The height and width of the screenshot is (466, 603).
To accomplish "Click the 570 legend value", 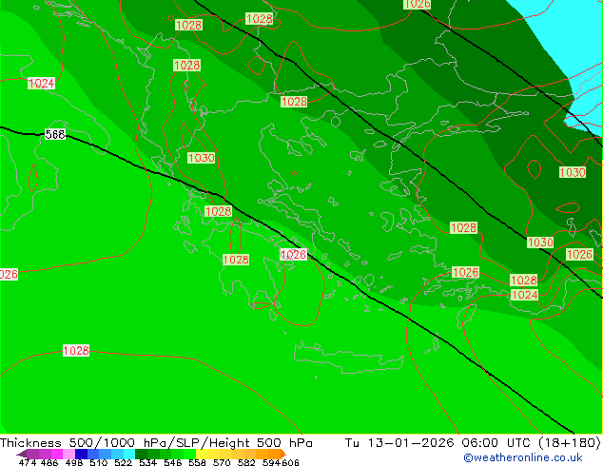I will [222, 462].
